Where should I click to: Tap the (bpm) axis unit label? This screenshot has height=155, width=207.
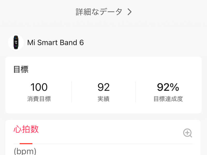pos(25,151)
